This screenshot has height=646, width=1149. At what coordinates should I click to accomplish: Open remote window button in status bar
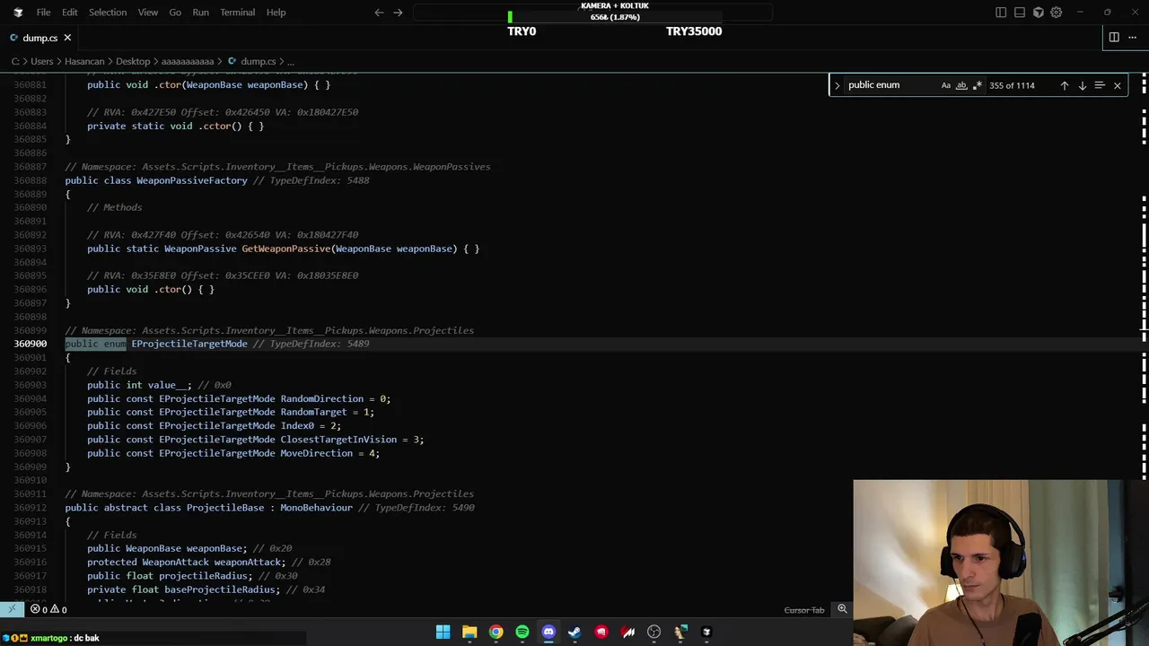[x=12, y=610]
